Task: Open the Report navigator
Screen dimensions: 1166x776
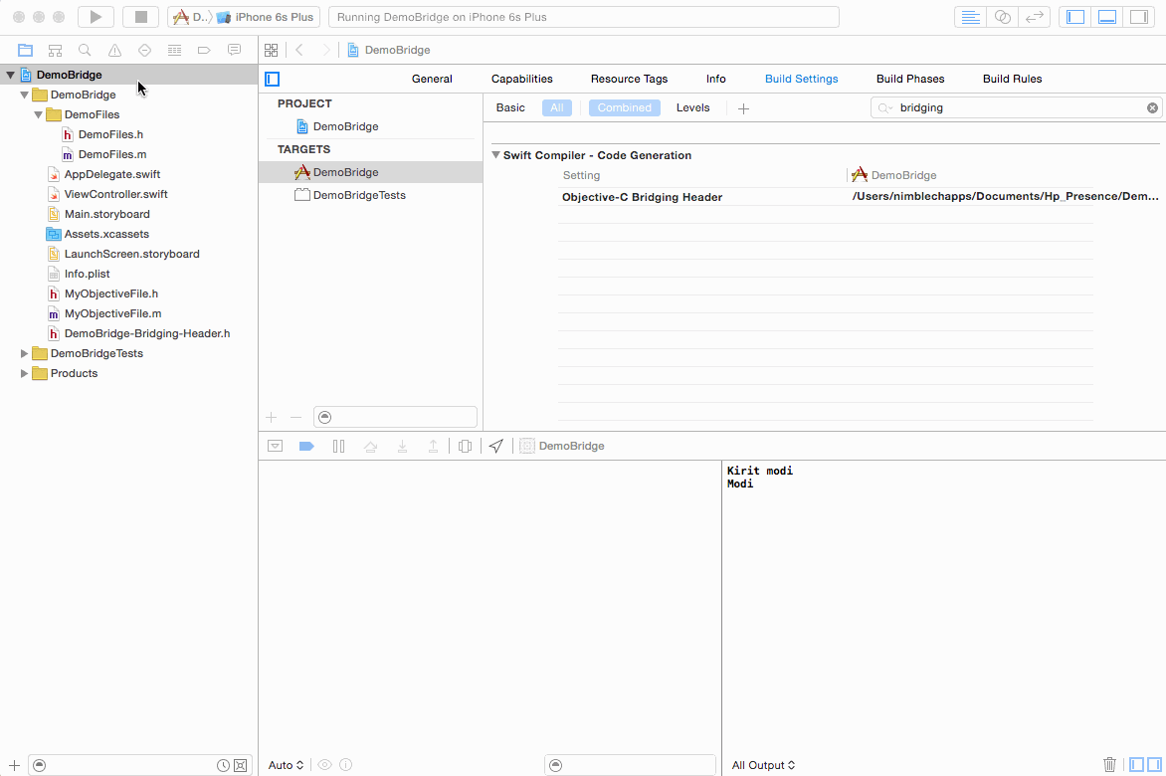Action: coord(234,50)
